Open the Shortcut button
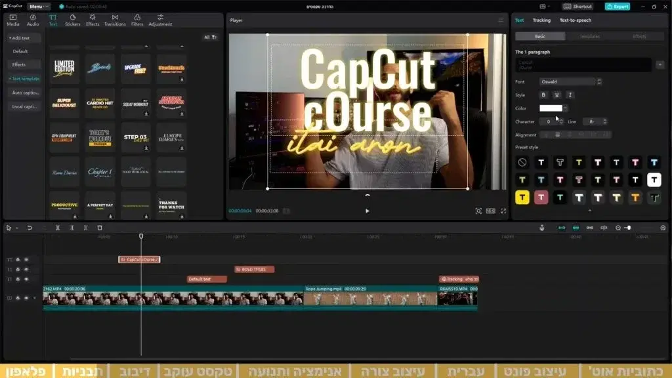Screen dimensions: 672x378 577,7
